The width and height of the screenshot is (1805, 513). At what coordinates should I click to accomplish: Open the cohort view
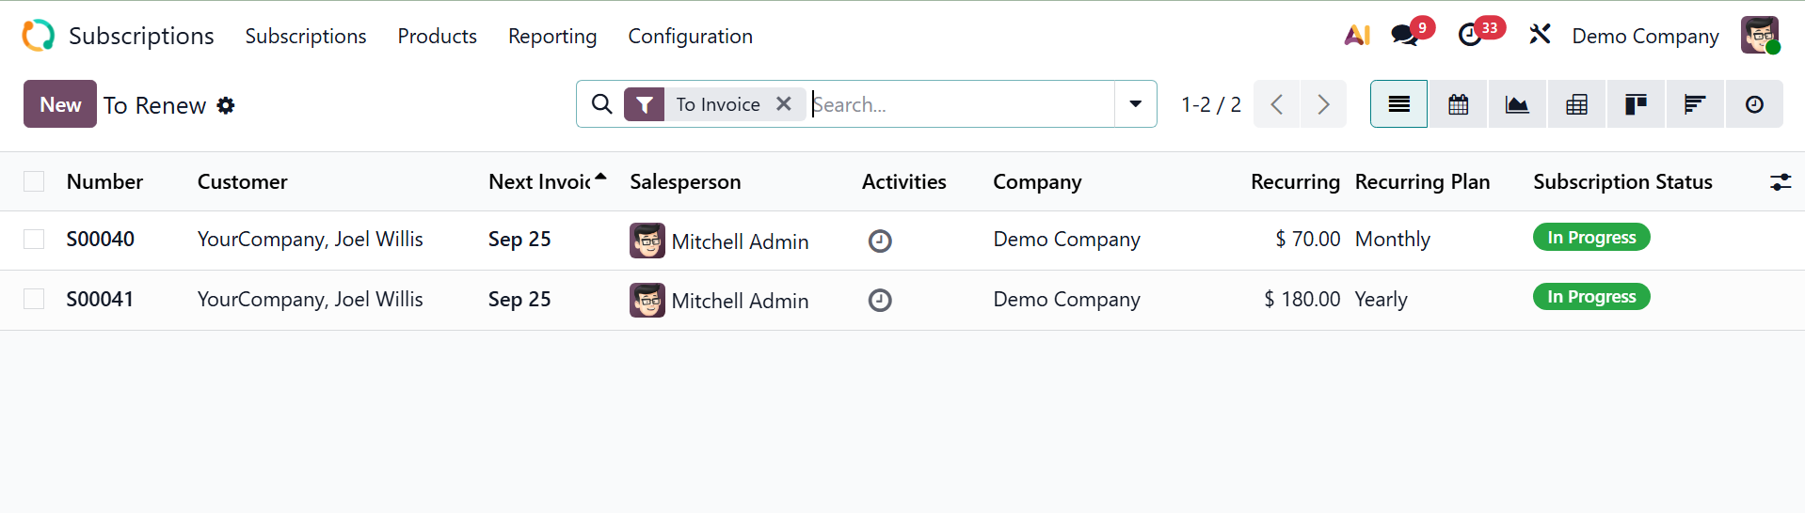click(1695, 104)
